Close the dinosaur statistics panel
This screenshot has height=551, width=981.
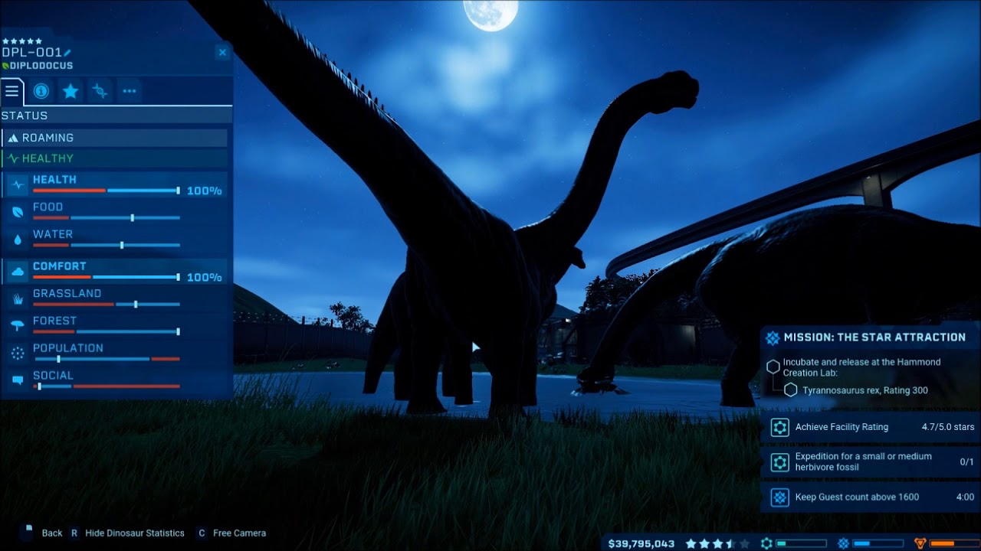click(x=222, y=52)
